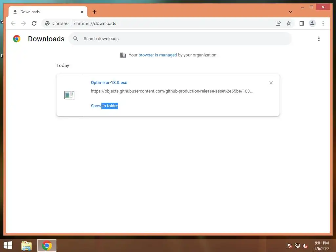Select the Downloads tab
This screenshot has height=252, width=336.
(x=48, y=12)
